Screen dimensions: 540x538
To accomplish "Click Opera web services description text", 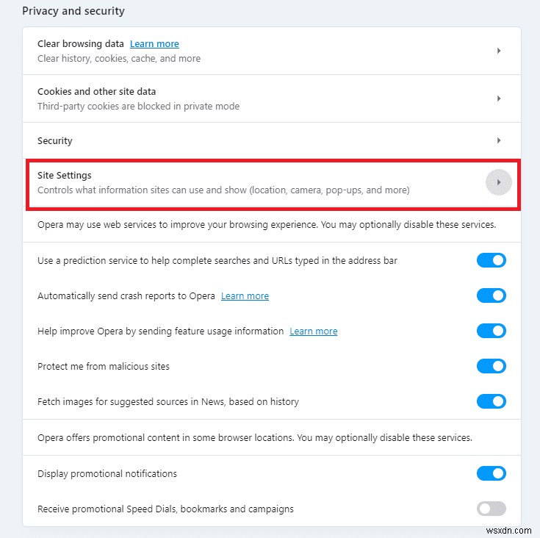I will click(x=267, y=225).
